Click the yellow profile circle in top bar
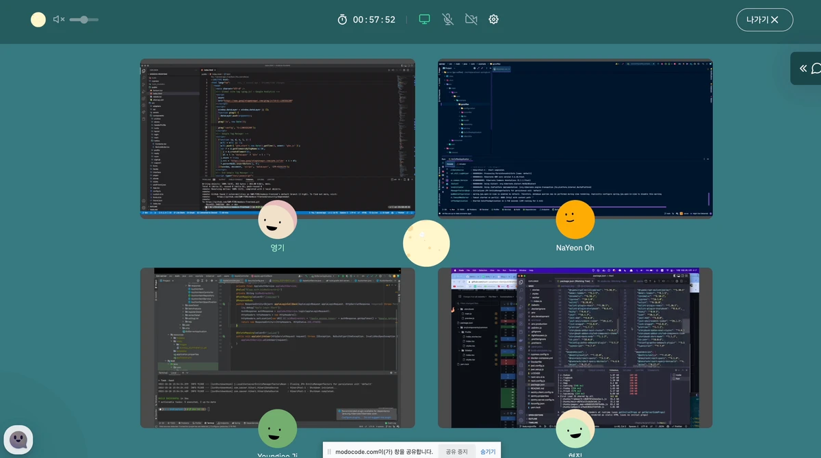 click(38, 20)
